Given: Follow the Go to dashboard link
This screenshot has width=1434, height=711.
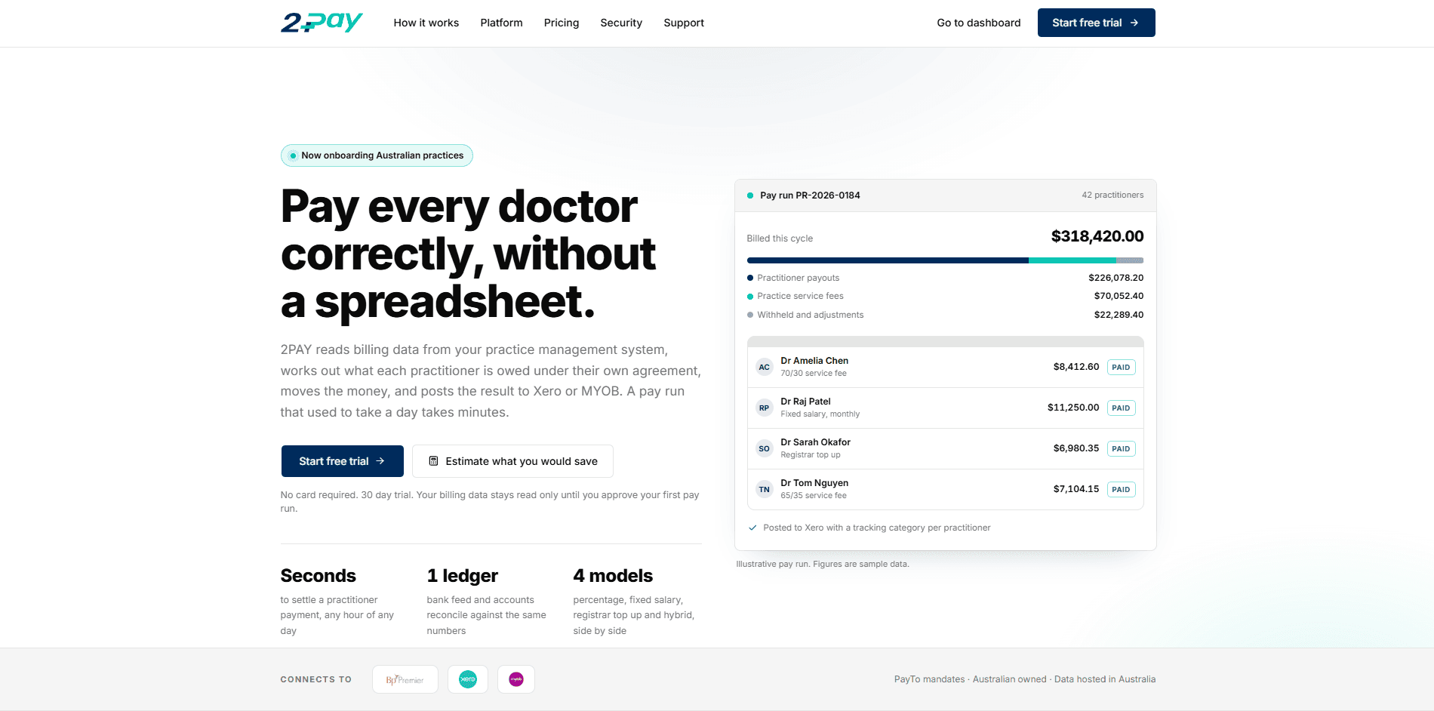Looking at the screenshot, I should 979,23.
